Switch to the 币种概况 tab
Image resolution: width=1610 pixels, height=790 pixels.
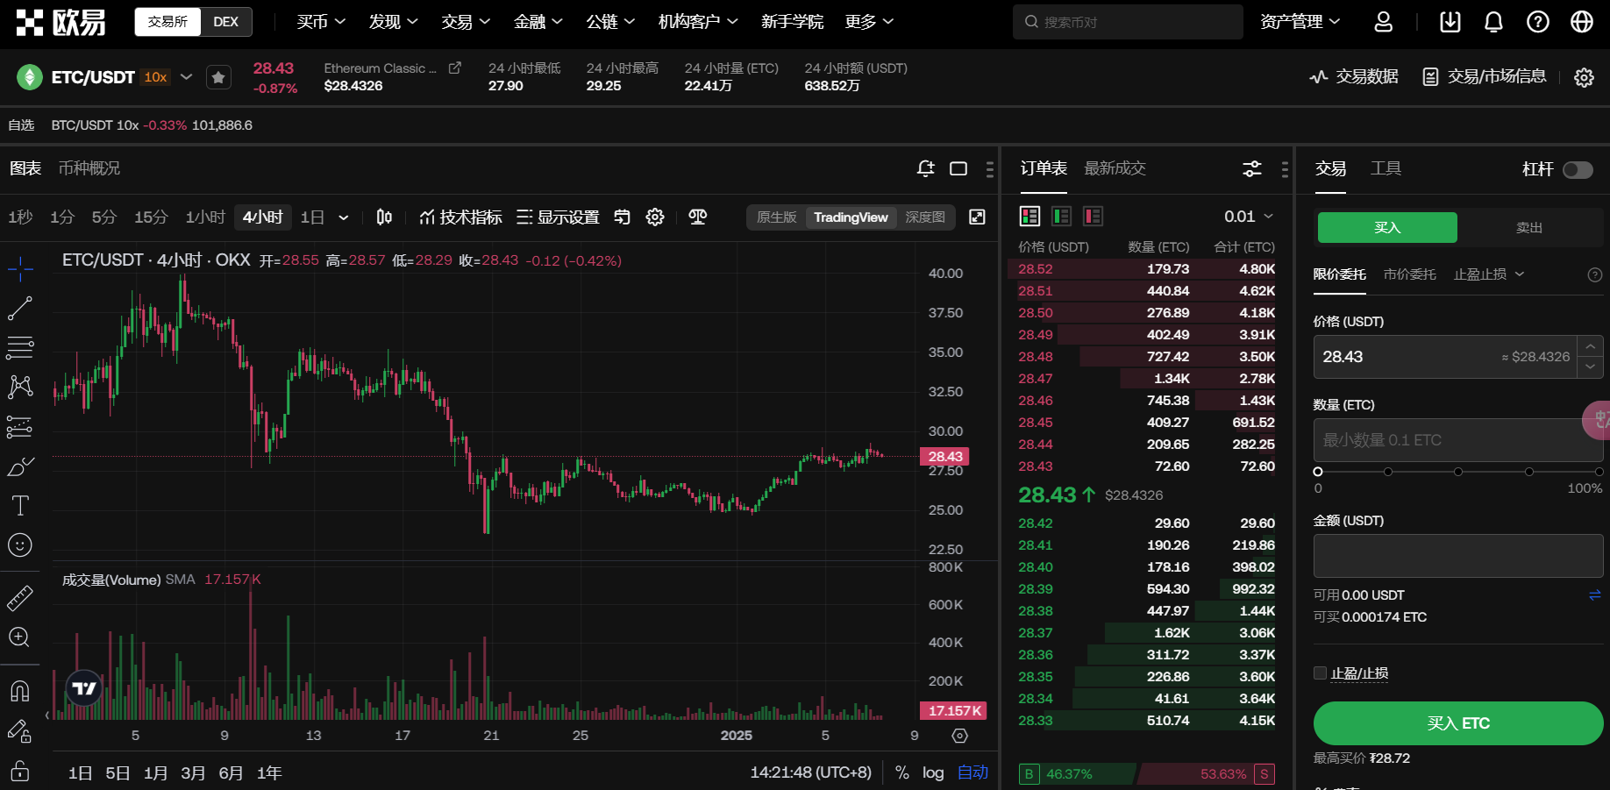[89, 168]
